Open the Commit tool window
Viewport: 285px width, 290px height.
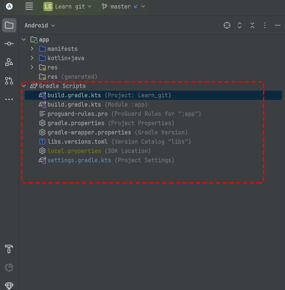9,44
